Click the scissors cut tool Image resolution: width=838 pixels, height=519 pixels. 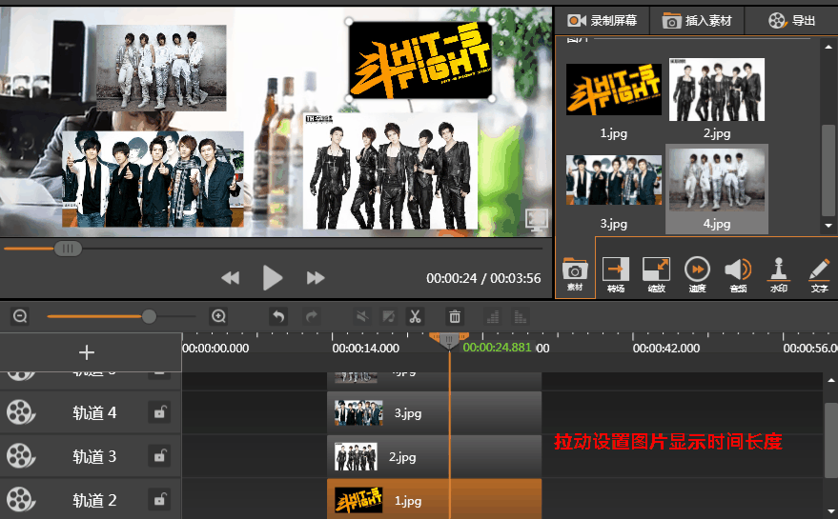click(x=416, y=316)
